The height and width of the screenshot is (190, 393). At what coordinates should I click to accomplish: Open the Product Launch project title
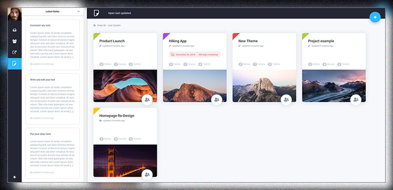112,41
